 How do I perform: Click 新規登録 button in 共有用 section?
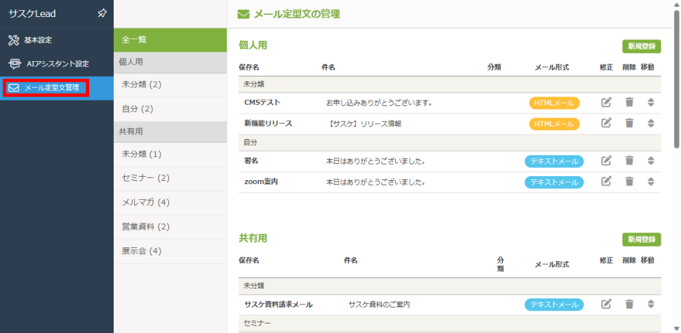(641, 239)
